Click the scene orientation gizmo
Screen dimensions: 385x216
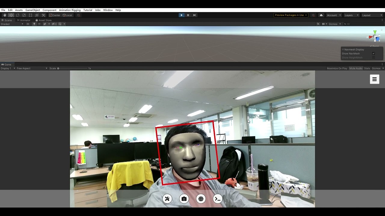coord(375,37)
